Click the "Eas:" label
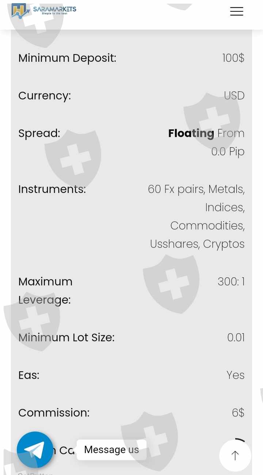 click(28, 375)
